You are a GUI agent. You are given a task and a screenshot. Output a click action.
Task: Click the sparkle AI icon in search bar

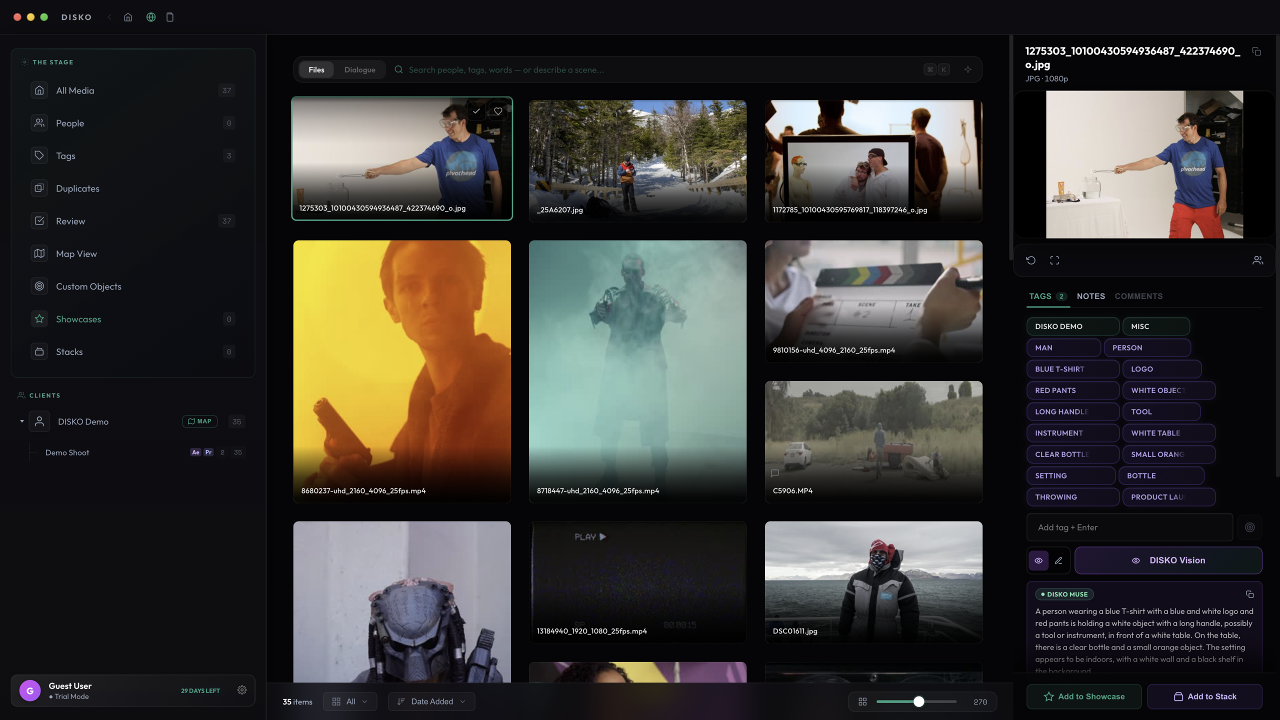point(968,69)
